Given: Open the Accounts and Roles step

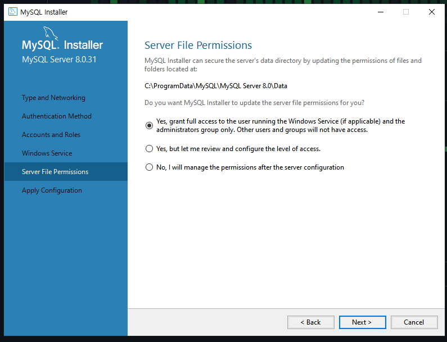Looking at the screenshot, I should (x=51, y=135).
